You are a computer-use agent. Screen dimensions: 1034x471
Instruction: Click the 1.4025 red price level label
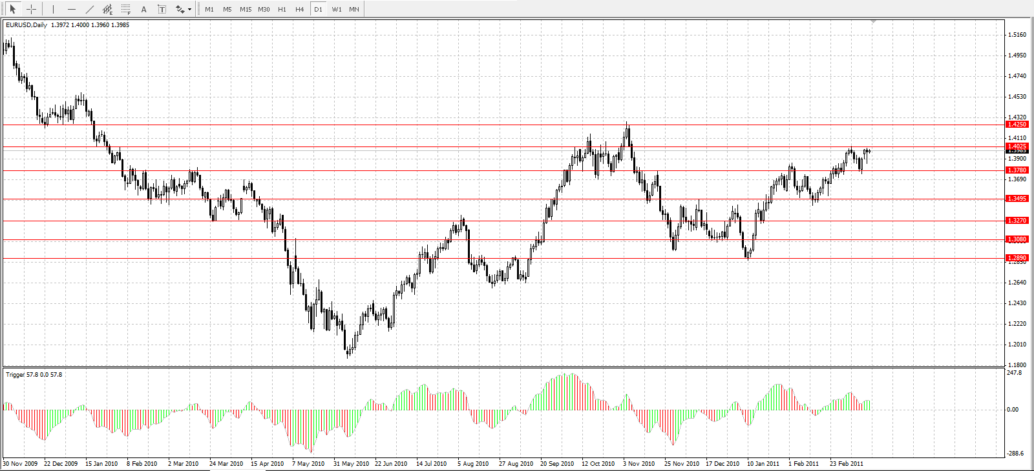pos(1017,146)
